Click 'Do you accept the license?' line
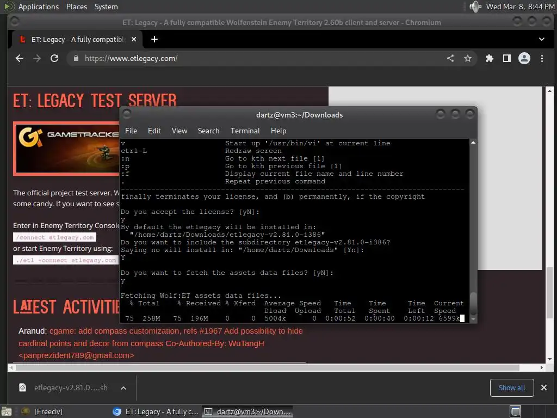Image resolution: width=557 pixels, height=418 pixels. [190, 212]
